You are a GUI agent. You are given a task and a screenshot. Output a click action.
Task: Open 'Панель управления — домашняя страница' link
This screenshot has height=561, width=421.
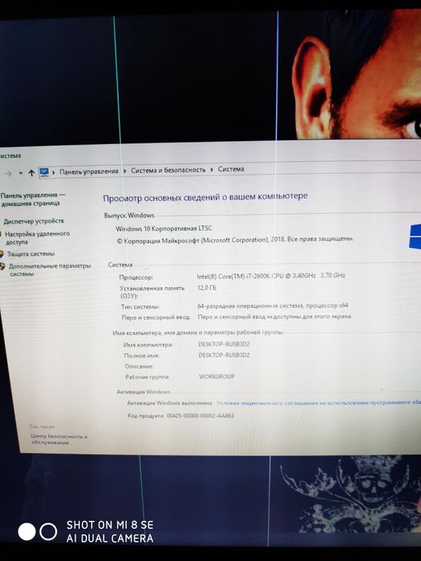click(33, 200)
